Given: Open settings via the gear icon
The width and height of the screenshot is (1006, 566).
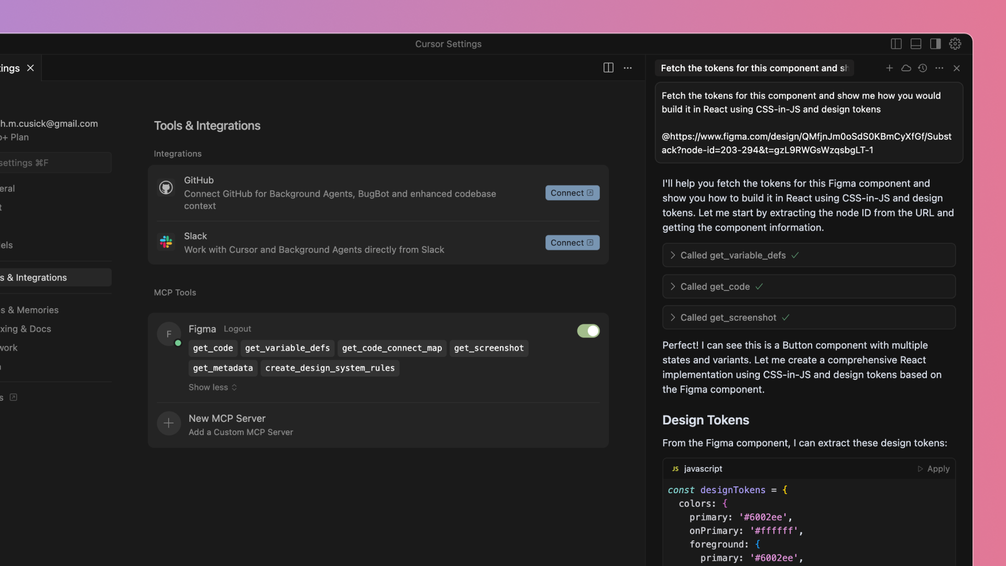Looking at the screenshot, I should [x=955, y=44].
